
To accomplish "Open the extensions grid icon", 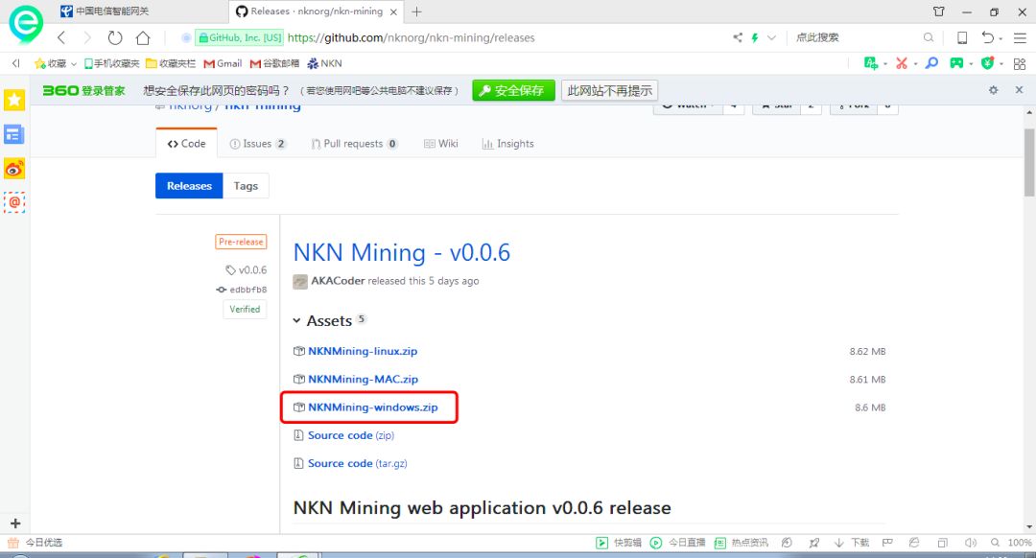I will [1020, 63].
